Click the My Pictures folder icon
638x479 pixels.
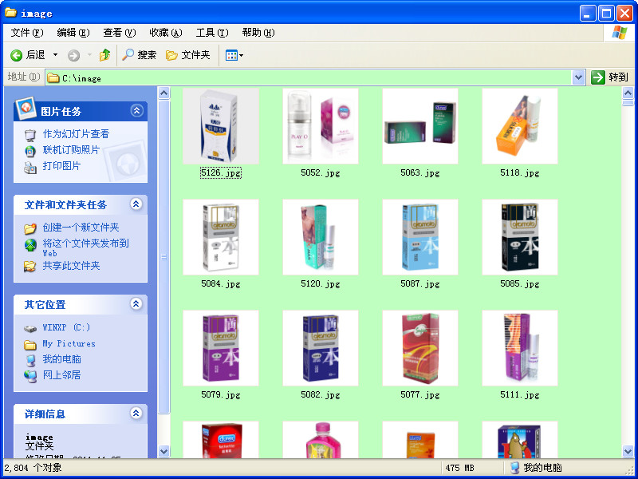pos(30,345)
